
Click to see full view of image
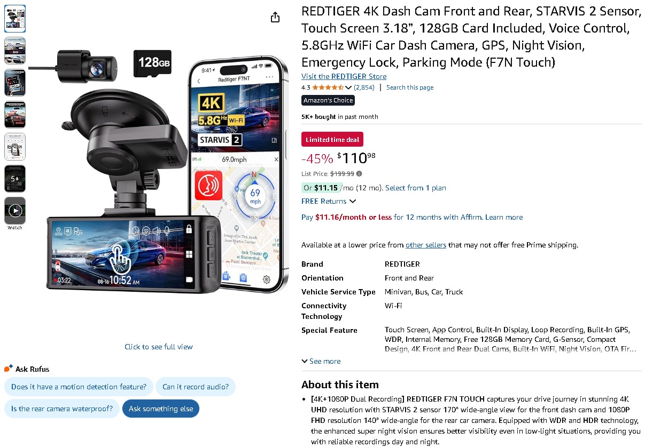(x=159, y=347)
